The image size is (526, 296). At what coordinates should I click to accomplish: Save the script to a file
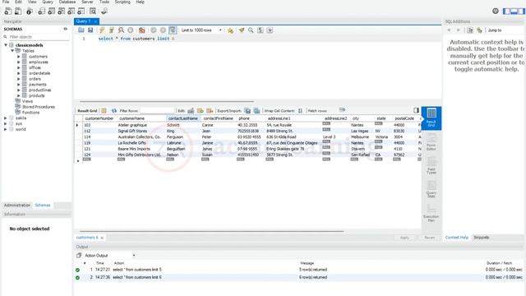(x=90, y=30)
